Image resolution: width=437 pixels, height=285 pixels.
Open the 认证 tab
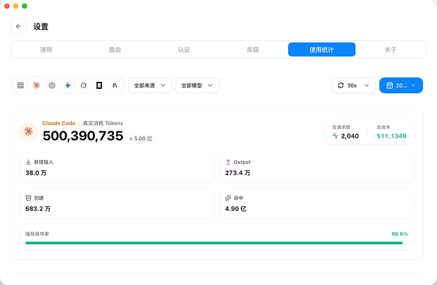point(184,50)
